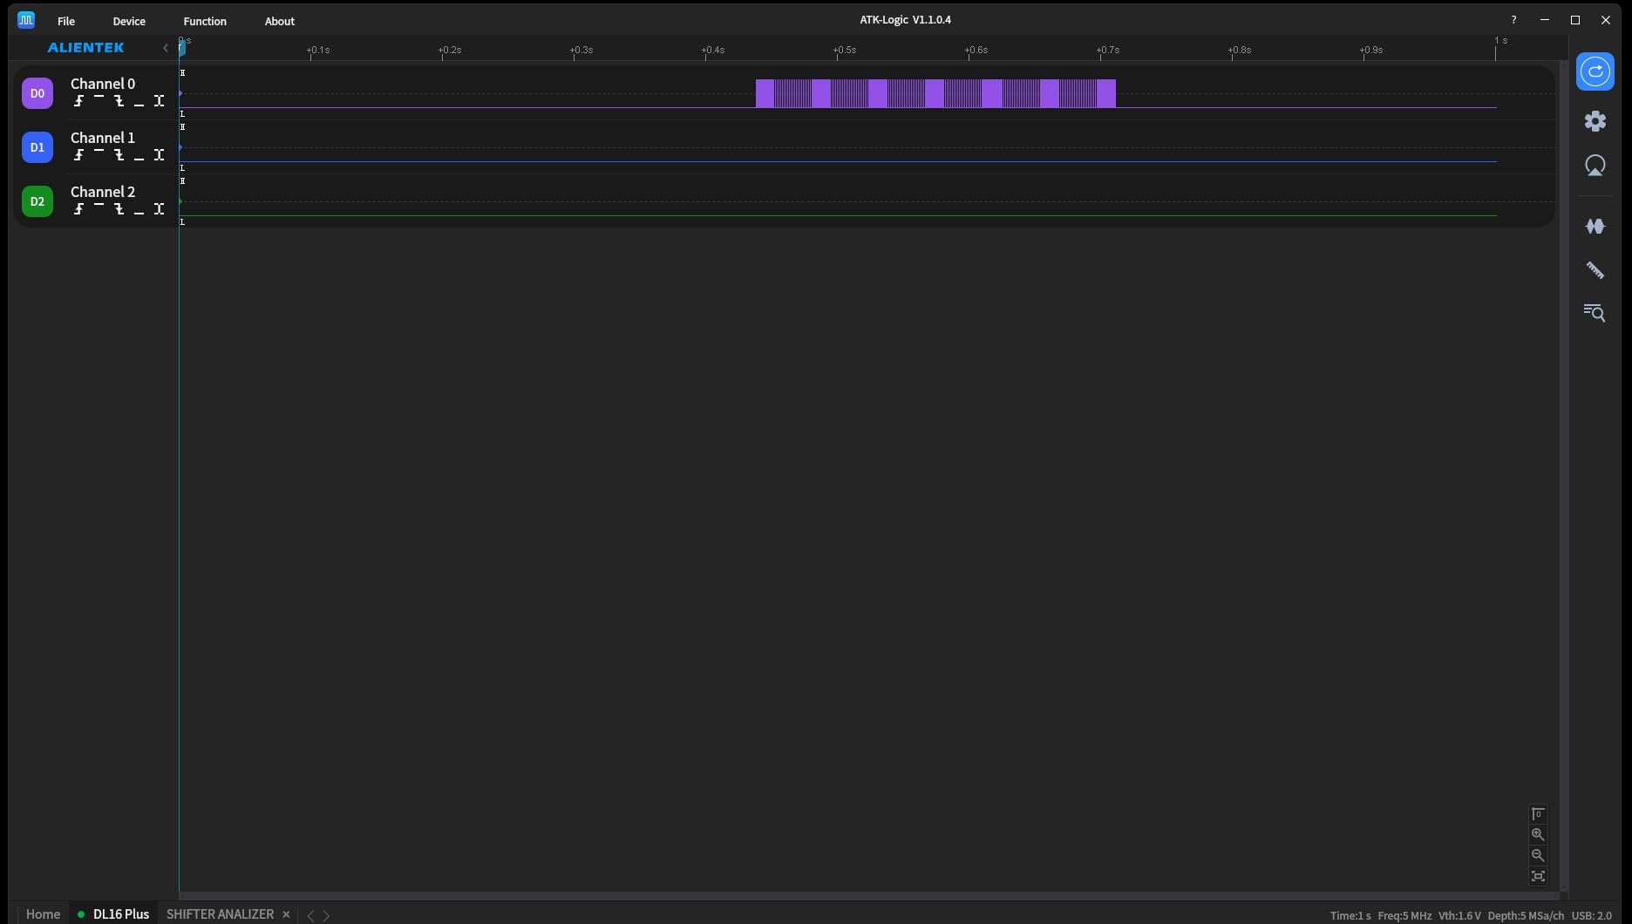Click the horizontal scrollbar below waveform

(868, 895)
